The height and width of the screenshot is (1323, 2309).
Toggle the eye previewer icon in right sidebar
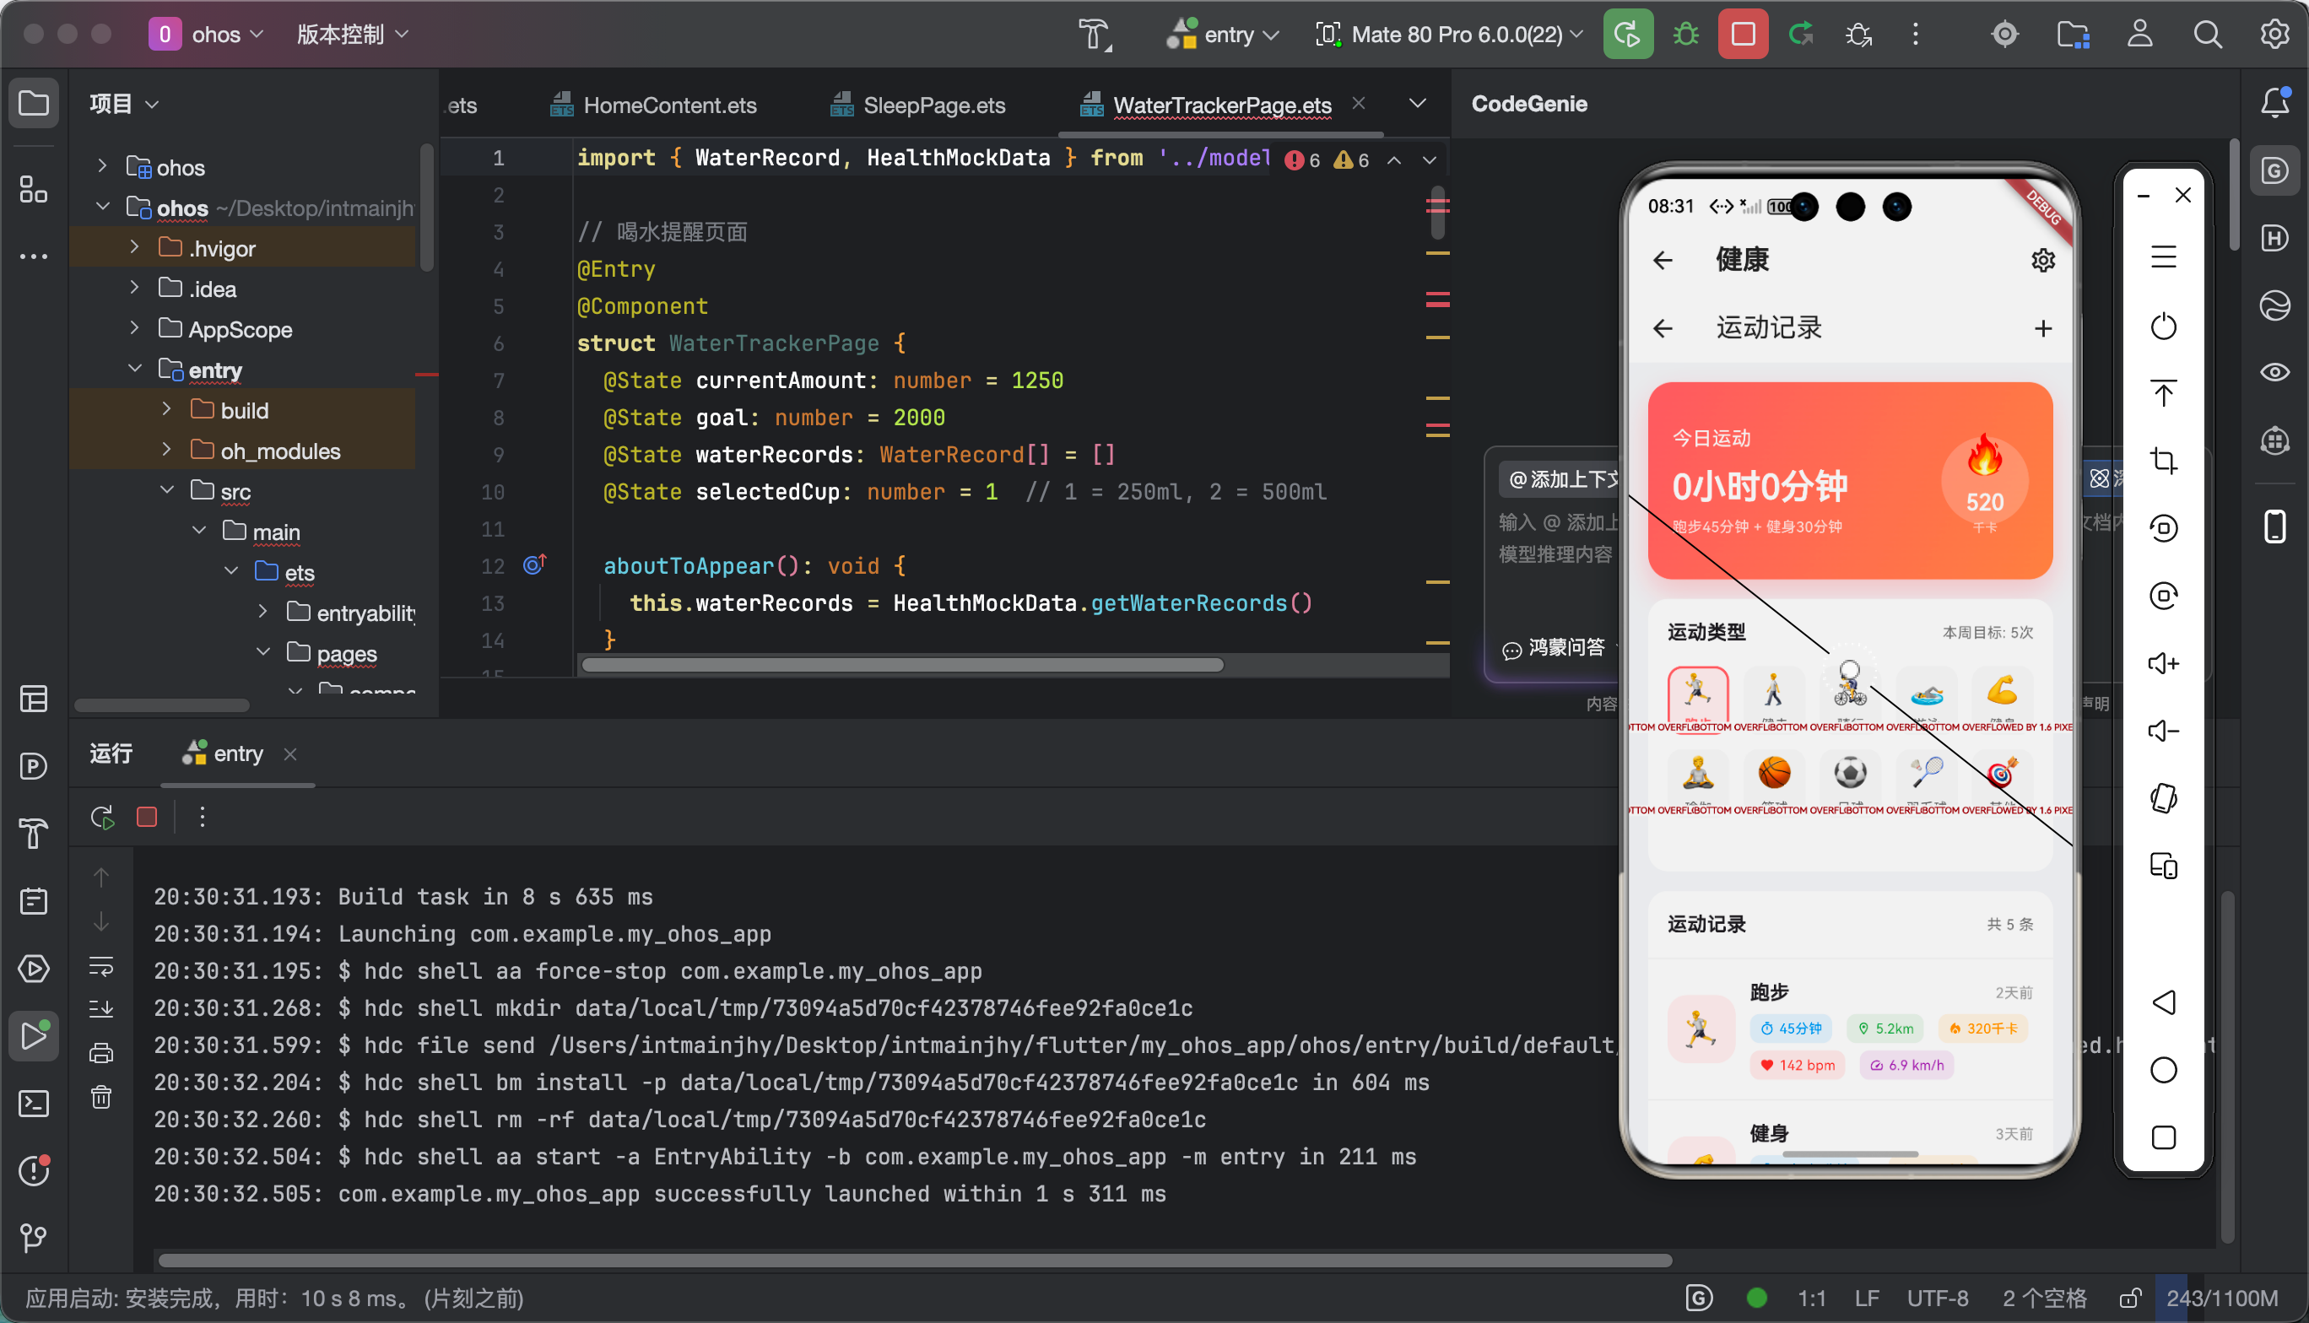coord(2274,373)
